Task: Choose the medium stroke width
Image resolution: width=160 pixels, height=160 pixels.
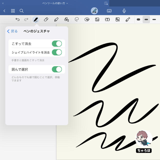Action: pyautogui.click(x=146, y=19)
